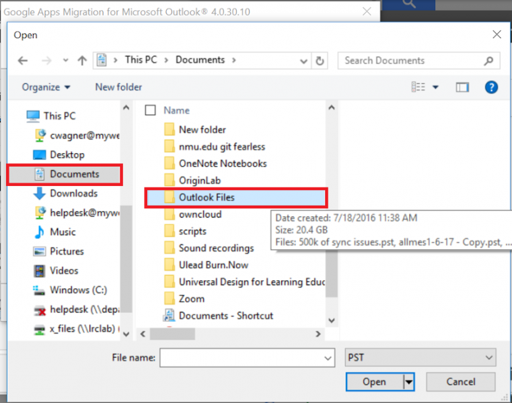512x403 pixels.
Task: Open the File name dropdown arrow
Action: coord(328,358)
